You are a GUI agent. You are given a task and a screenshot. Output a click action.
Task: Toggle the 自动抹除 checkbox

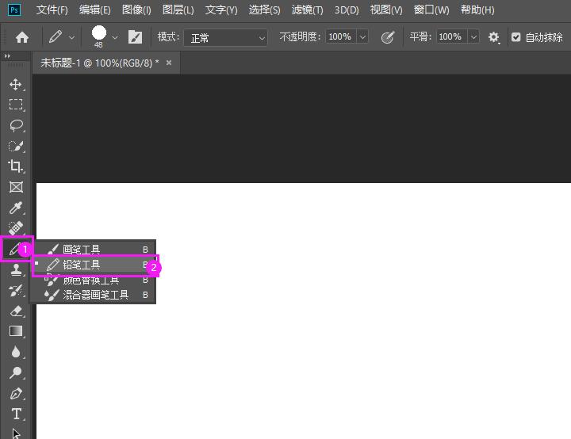pos(515,37)
